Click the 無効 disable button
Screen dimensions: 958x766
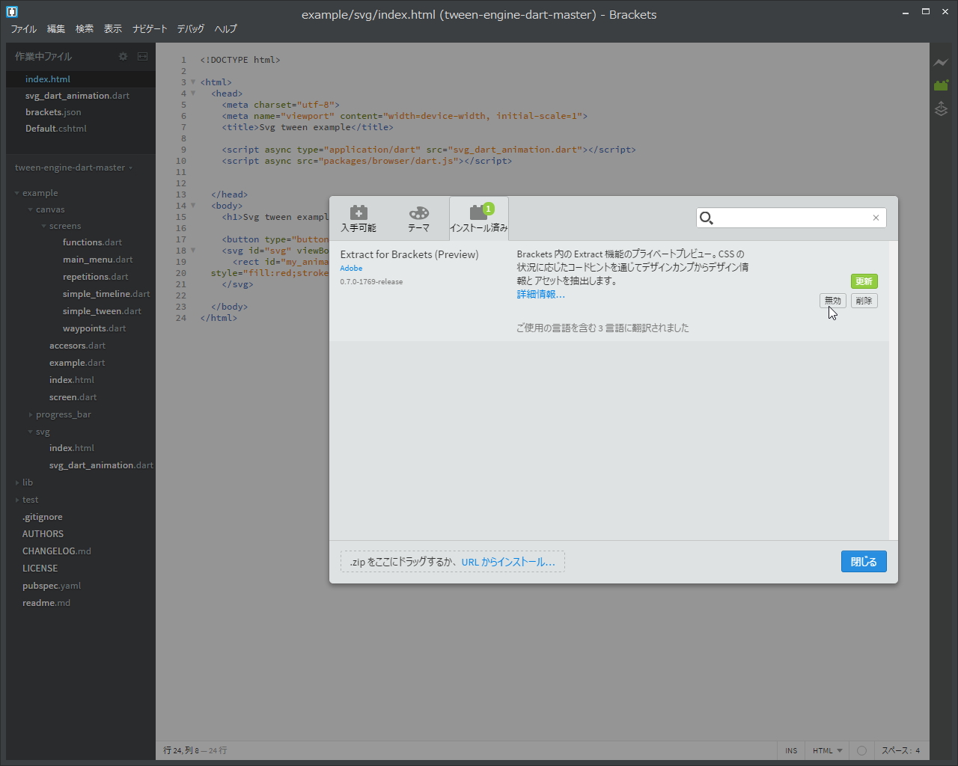click(x=833, y=301)
